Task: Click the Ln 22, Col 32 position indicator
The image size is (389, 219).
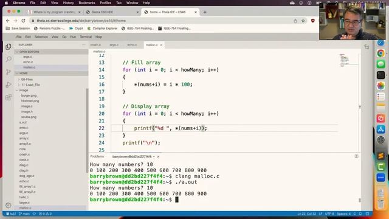Action: click(x=306, y=214)
